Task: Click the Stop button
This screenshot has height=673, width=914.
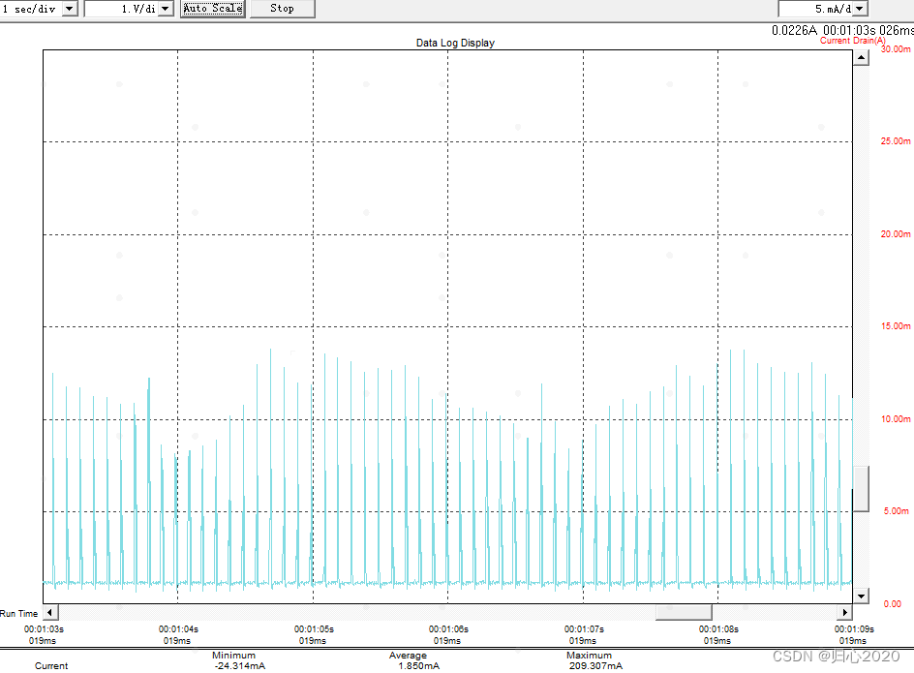Action: pyautogui.click(x=282, y=9)
